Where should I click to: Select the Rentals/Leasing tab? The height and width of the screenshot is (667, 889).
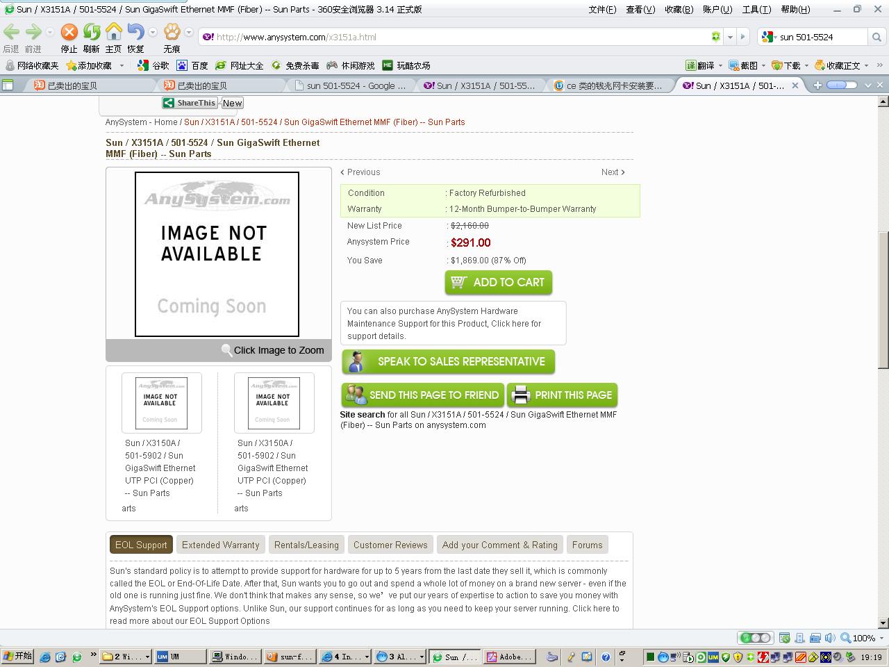306,545
